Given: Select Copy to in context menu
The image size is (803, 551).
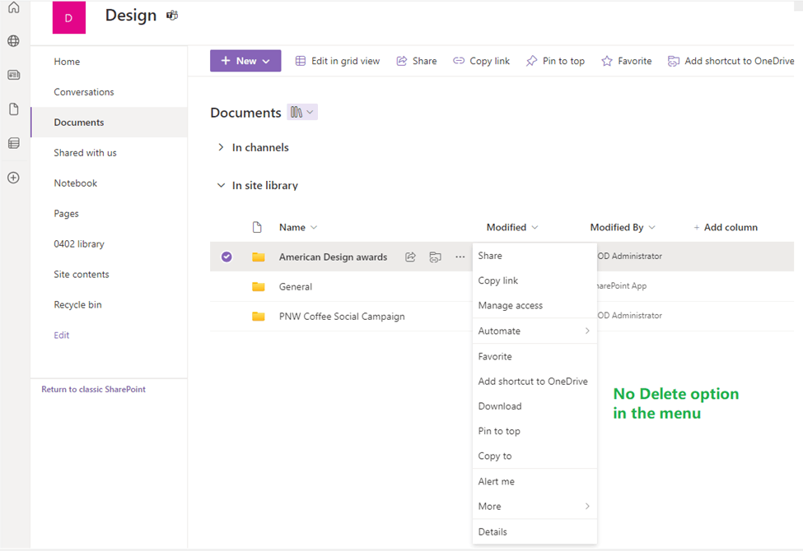Looking at the screenshot, I should [x=535, y=456].
